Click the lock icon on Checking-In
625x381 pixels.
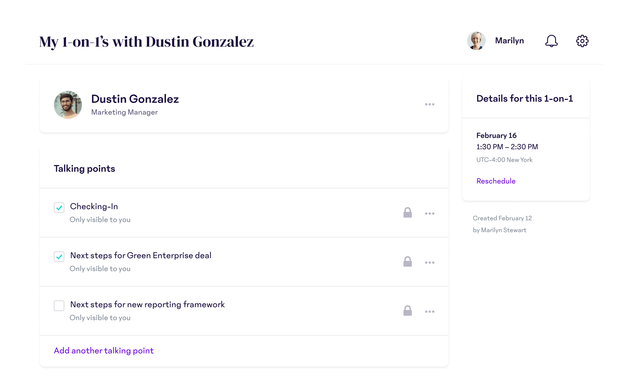407,213
